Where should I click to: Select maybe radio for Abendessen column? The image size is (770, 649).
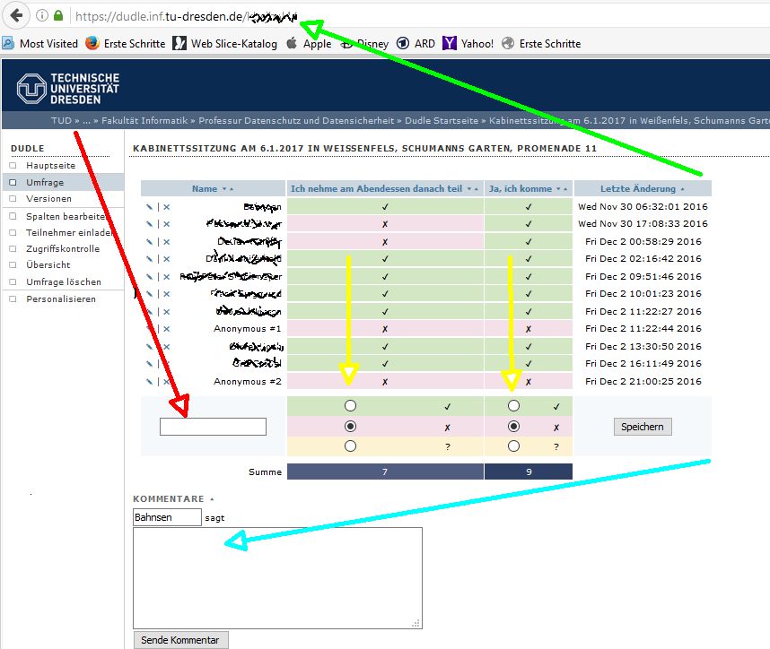point(350,446)
